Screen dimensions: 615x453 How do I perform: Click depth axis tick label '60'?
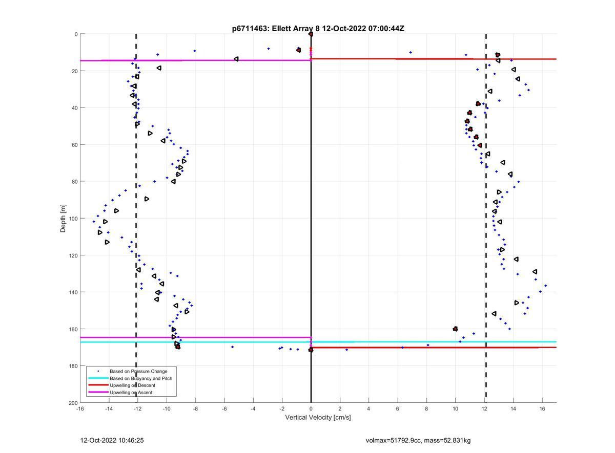(74, 145)
